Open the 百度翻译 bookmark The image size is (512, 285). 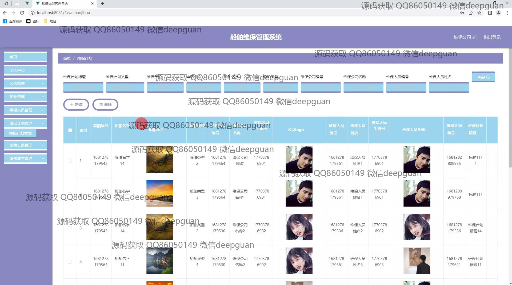point(13,21)
